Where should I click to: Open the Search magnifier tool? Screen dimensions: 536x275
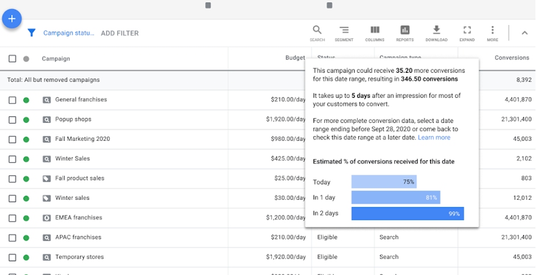317,30
